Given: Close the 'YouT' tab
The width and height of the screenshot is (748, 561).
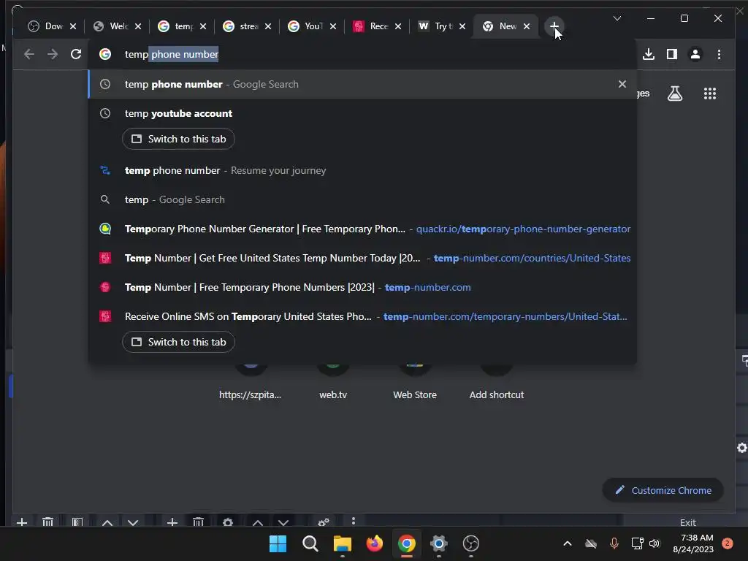Looking at the screenshot, I should point(333,26).
